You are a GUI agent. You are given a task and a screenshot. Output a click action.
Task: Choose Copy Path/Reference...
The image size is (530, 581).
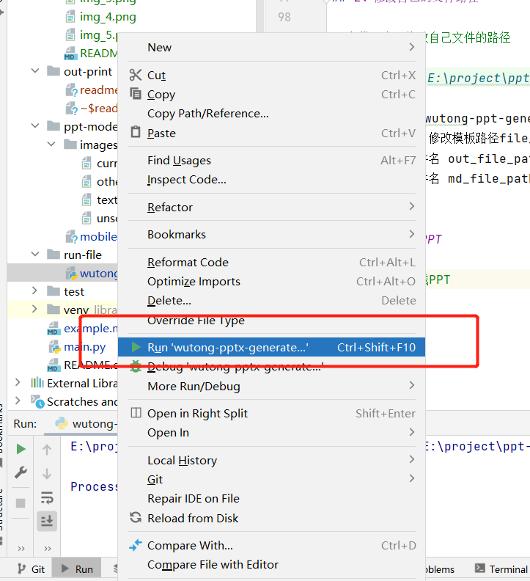pos(271,114)
